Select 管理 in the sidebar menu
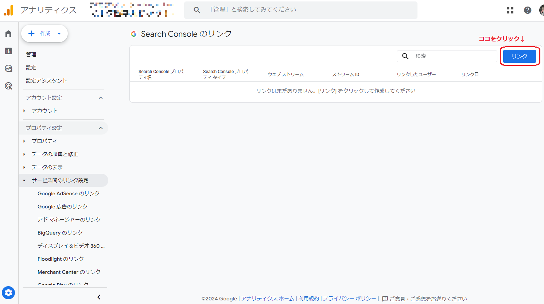The width and height of the screenshot is (544, 304). [x=31, y=54]
